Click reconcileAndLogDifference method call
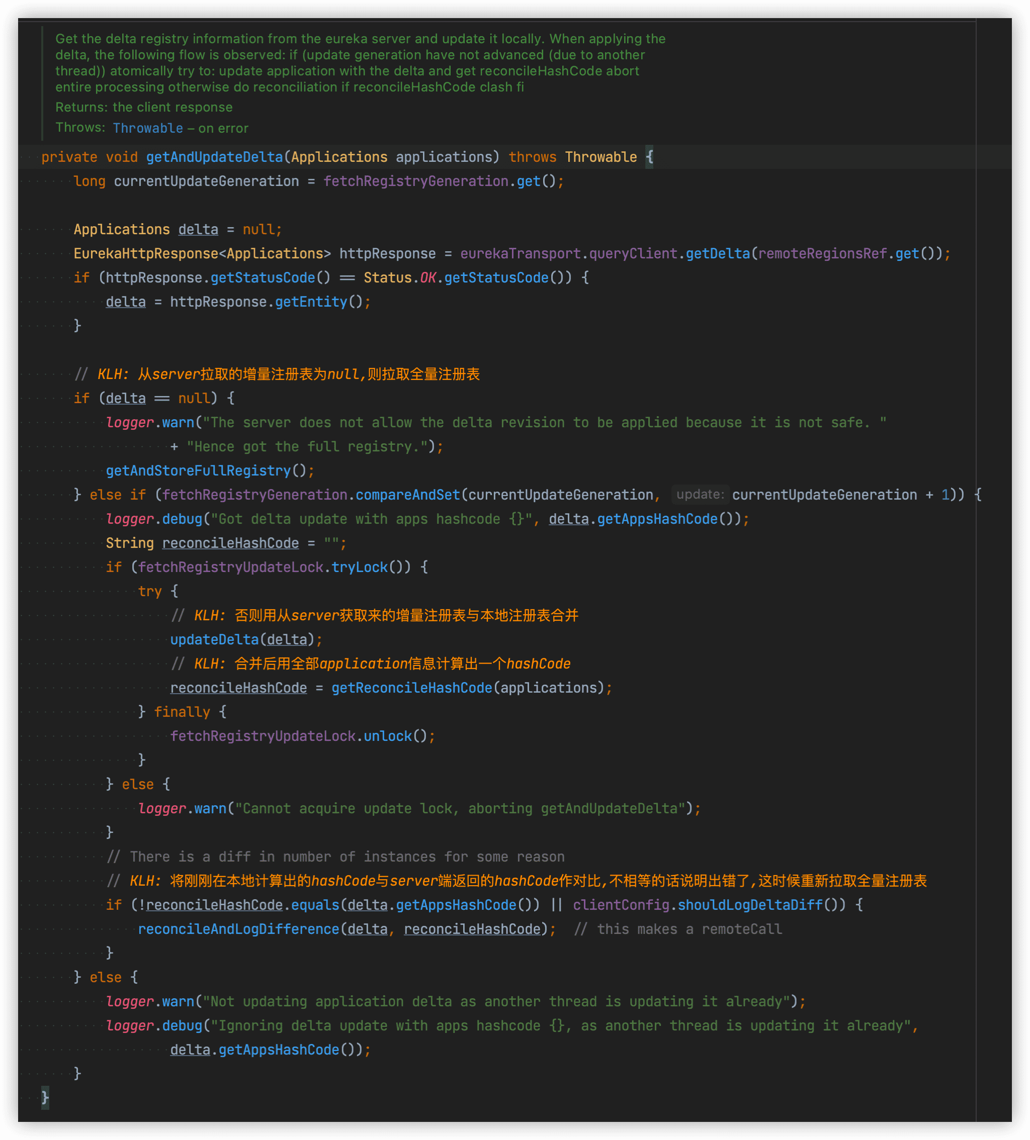1030x1140 pixels. click(238, 929)
